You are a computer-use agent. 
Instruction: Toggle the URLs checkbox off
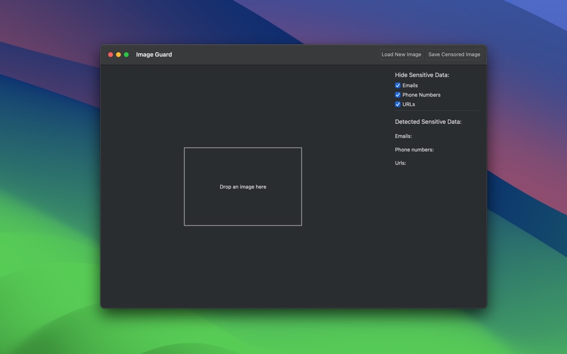pyautogui.click(x=397, y=104)
